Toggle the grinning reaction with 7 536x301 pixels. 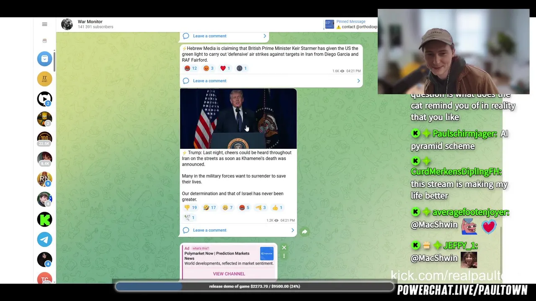tap(227, 207)
